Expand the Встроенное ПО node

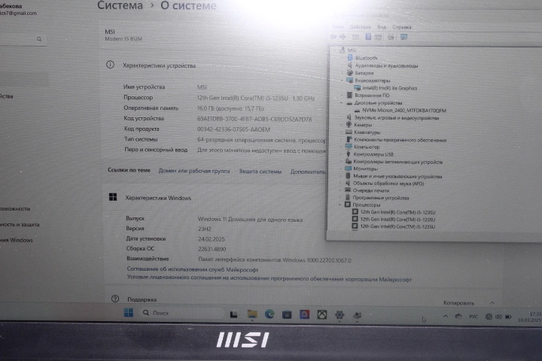341,95
